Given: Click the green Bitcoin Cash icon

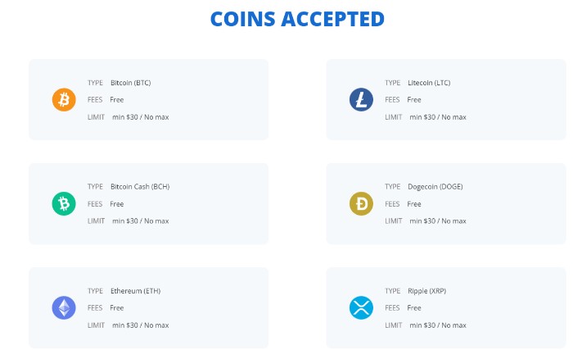Looking at the screenshot, I should 63,204.
